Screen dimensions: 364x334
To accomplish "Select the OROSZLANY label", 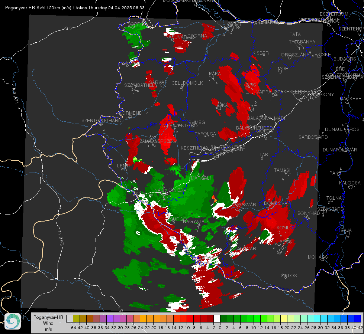I will click(295, 55).
